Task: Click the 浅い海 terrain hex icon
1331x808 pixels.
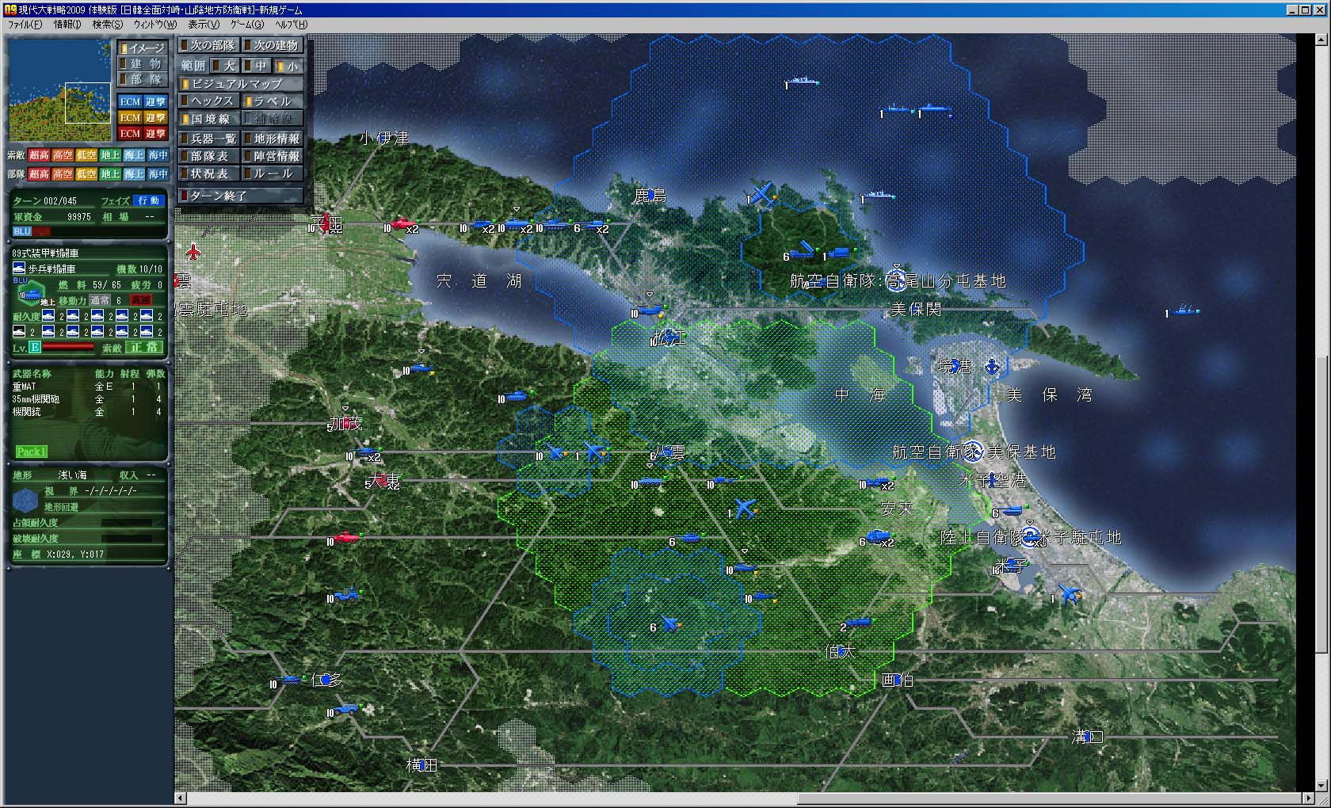Action: 25,499
